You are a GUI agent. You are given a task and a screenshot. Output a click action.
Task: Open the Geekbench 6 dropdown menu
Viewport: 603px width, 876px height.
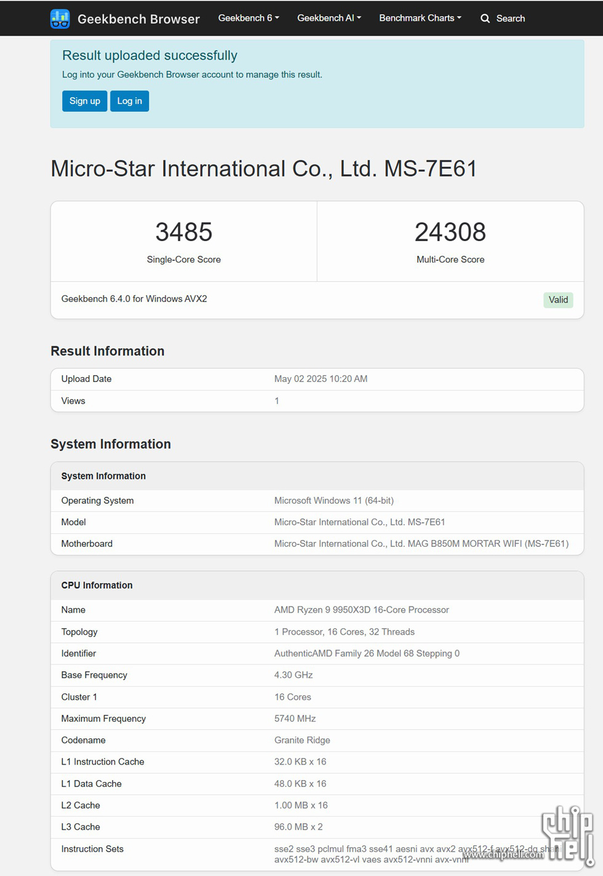click(249, 18)
